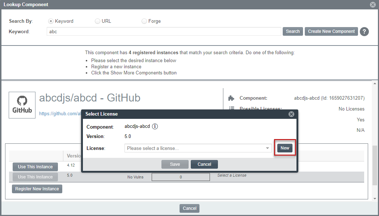Screen dimensions: 379x216
Task: Click into the Keyword input field
Action: point(164,31)
